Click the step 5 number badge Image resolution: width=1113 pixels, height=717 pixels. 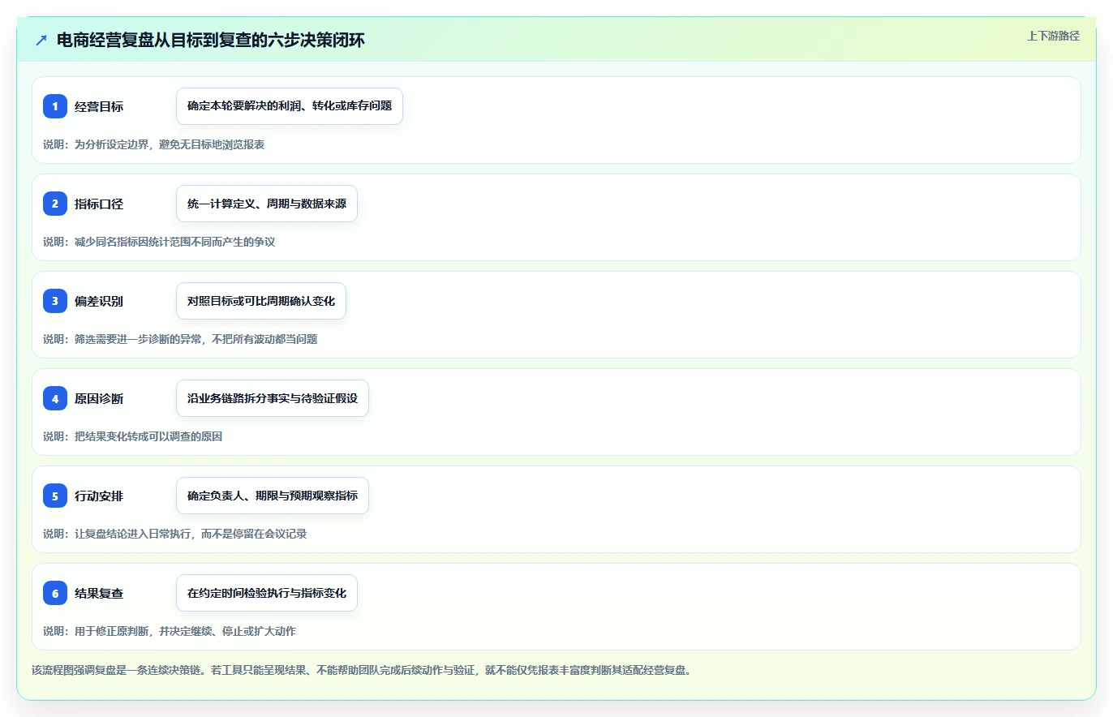[55, 496]
